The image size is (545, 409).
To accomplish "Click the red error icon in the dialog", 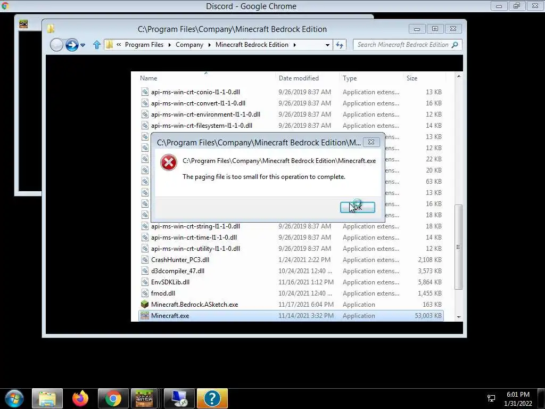I will pyautogui.click(x=169, y=162).
